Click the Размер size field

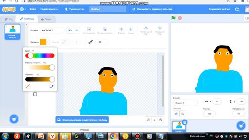pyautogui.click(x=209, y=114)
